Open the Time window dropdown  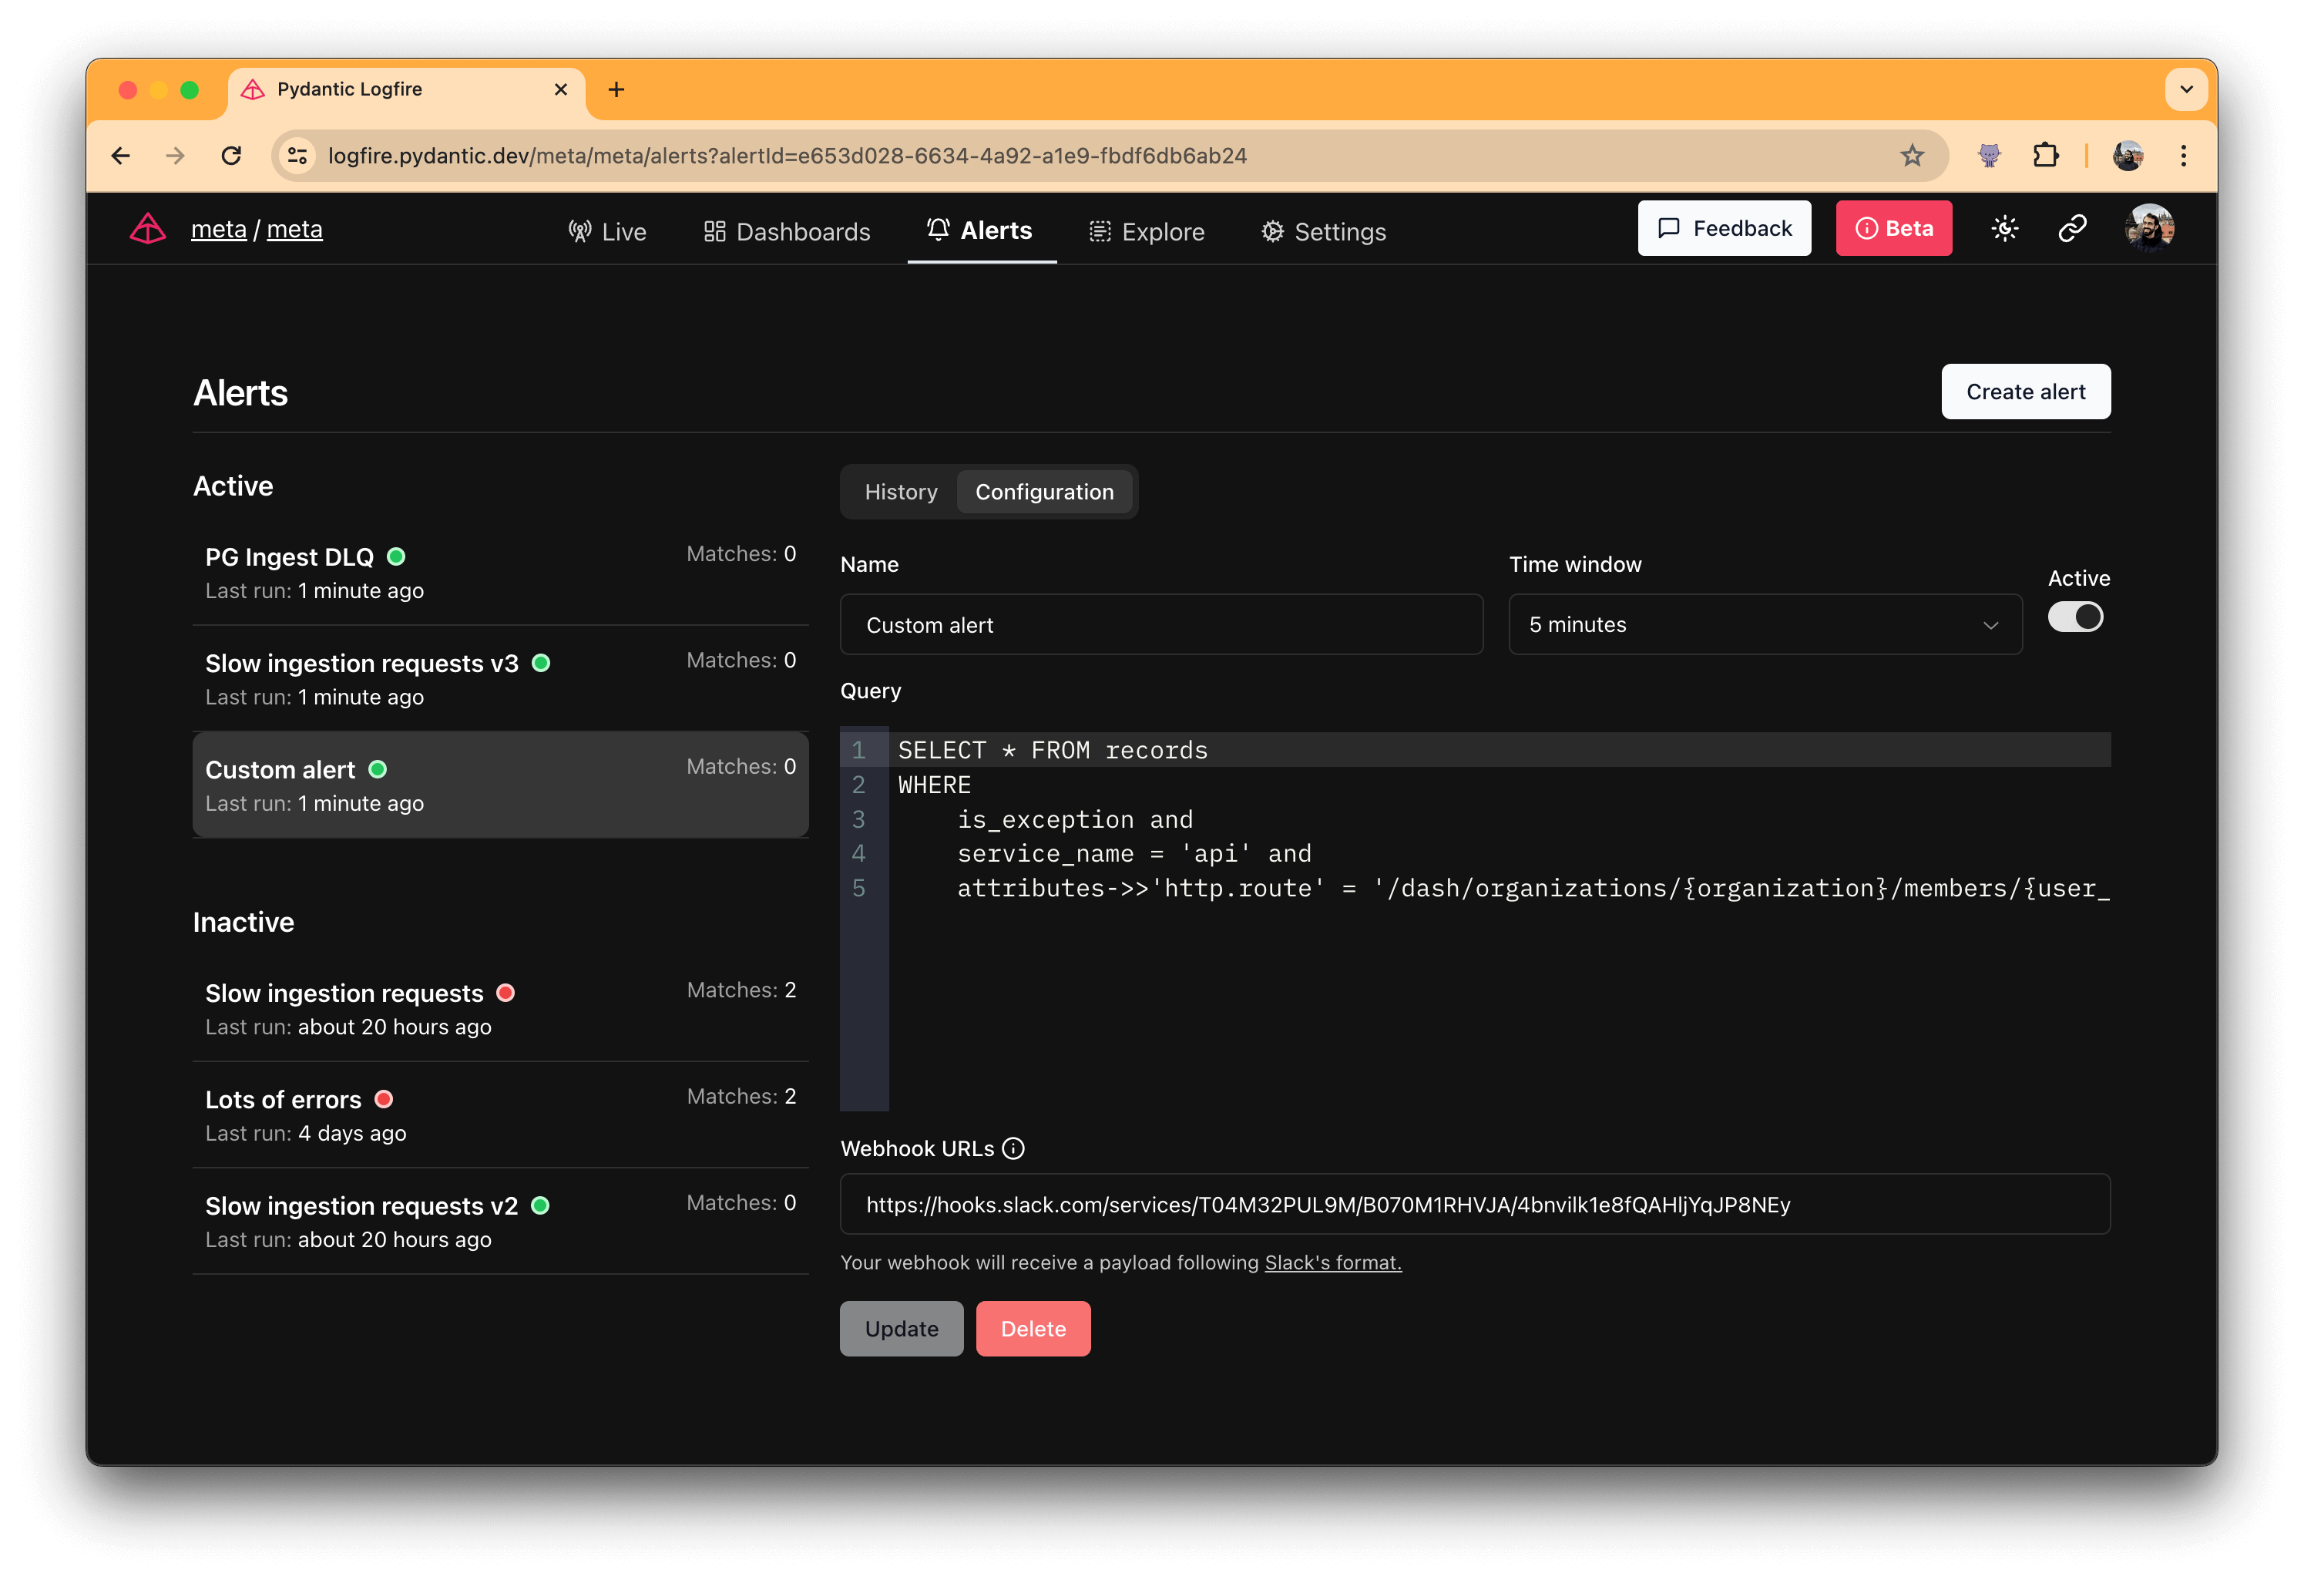[1765, 625]
